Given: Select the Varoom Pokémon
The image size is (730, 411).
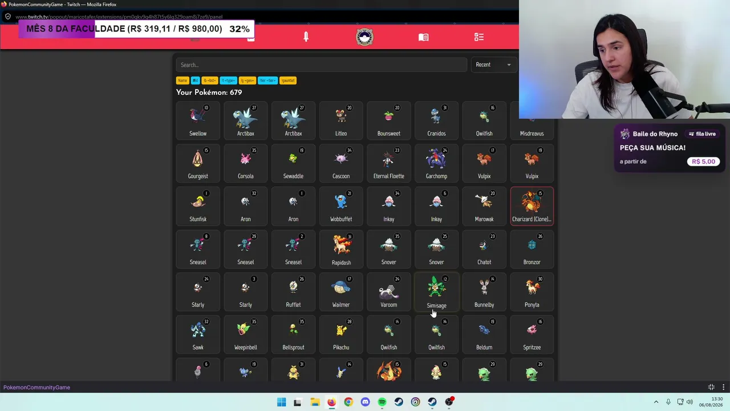Looking at the screenshot, I should pyautogui.click(x=389, y=292).
